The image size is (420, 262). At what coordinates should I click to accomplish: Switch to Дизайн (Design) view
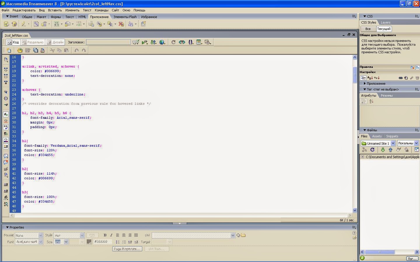55,42
